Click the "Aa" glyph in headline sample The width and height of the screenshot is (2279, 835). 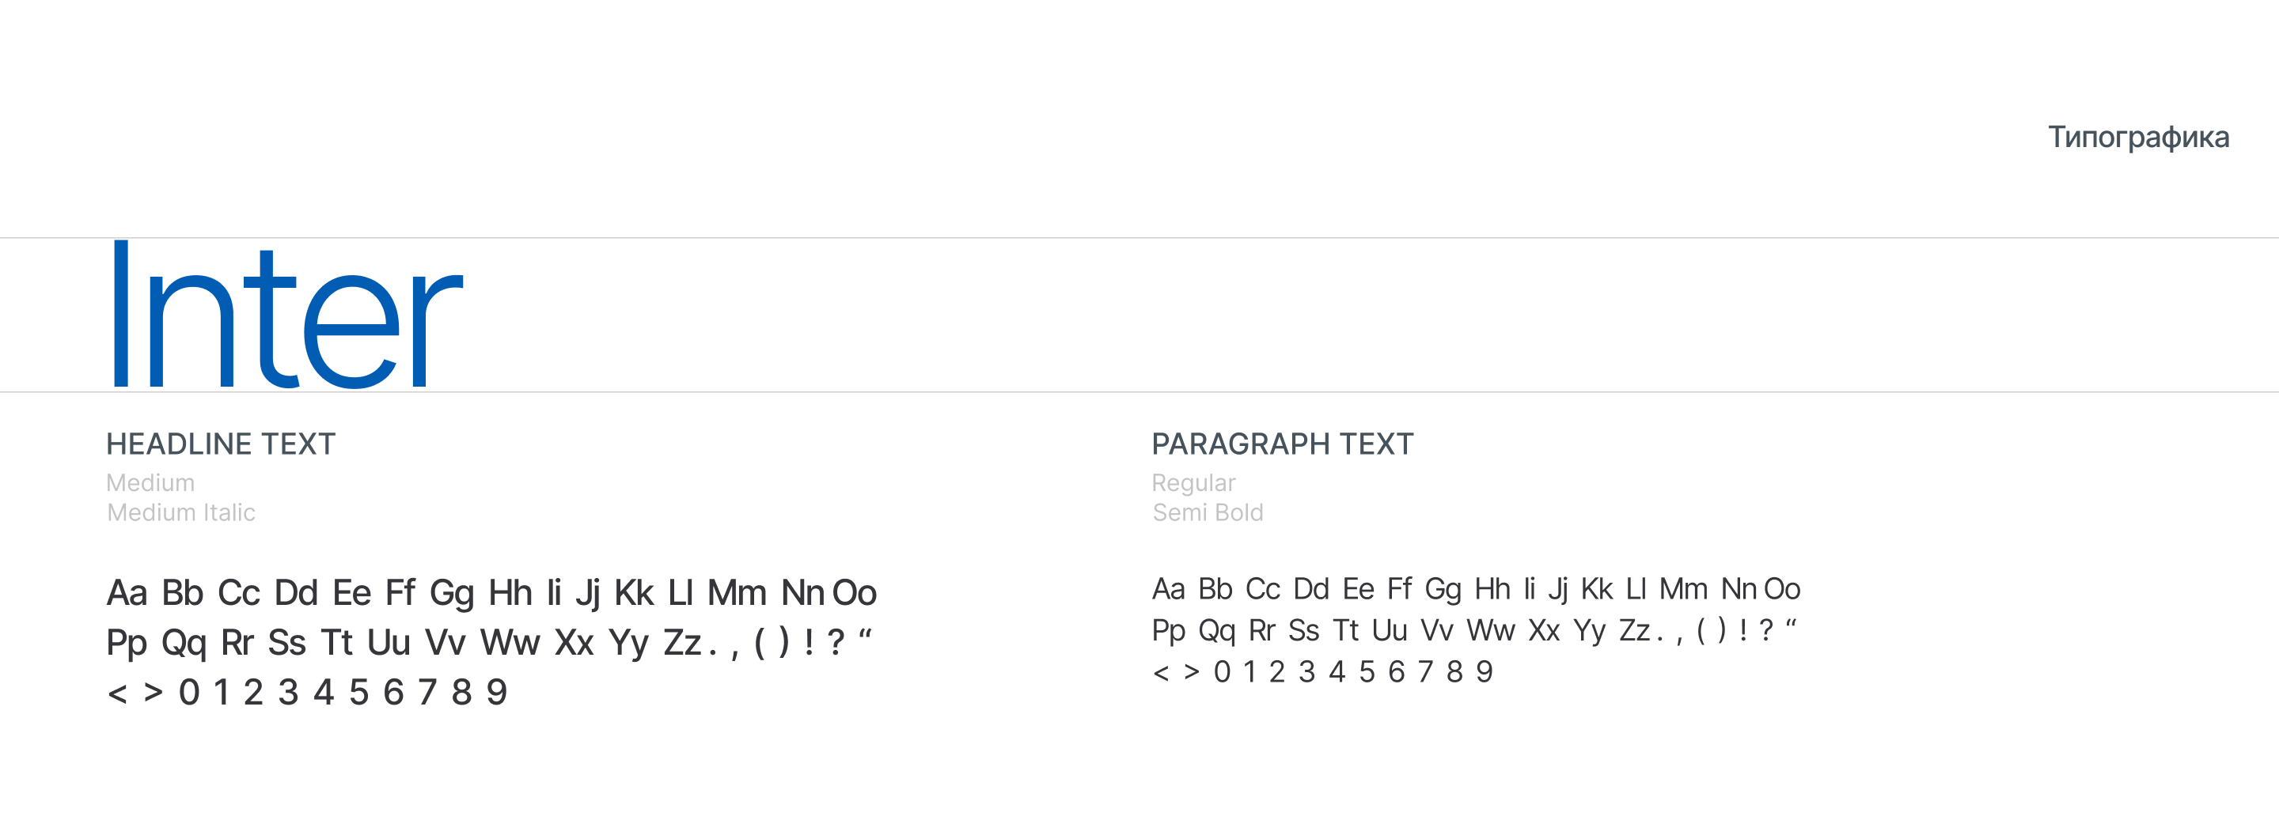pos(127,593)
